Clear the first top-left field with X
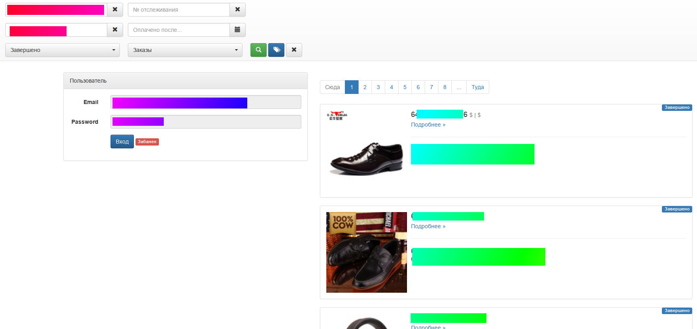 pyautogui.click(x=115, y=10)
